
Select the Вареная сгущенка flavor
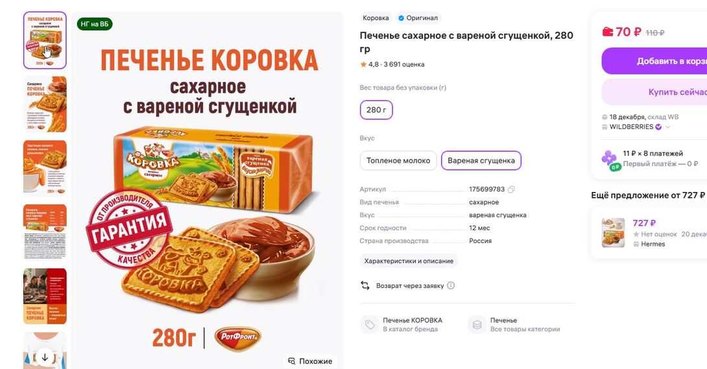click(481, 160)
